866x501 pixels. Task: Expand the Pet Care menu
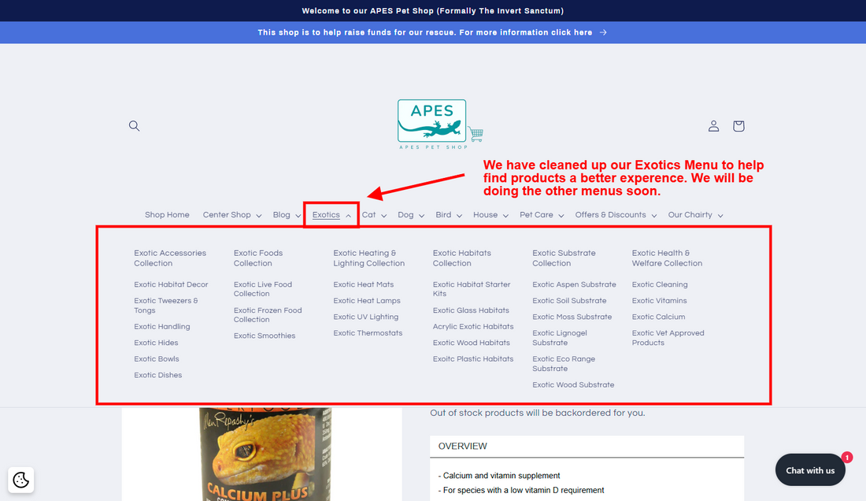tap(542, 215)
